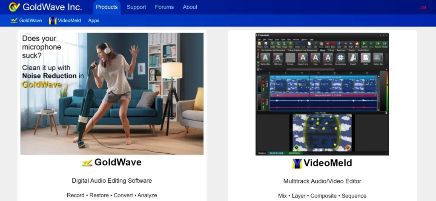This screenshot has height=201, width=436.
Task: Click the Undo icon in VideoMeld toolbar
Action: [297, 44]
